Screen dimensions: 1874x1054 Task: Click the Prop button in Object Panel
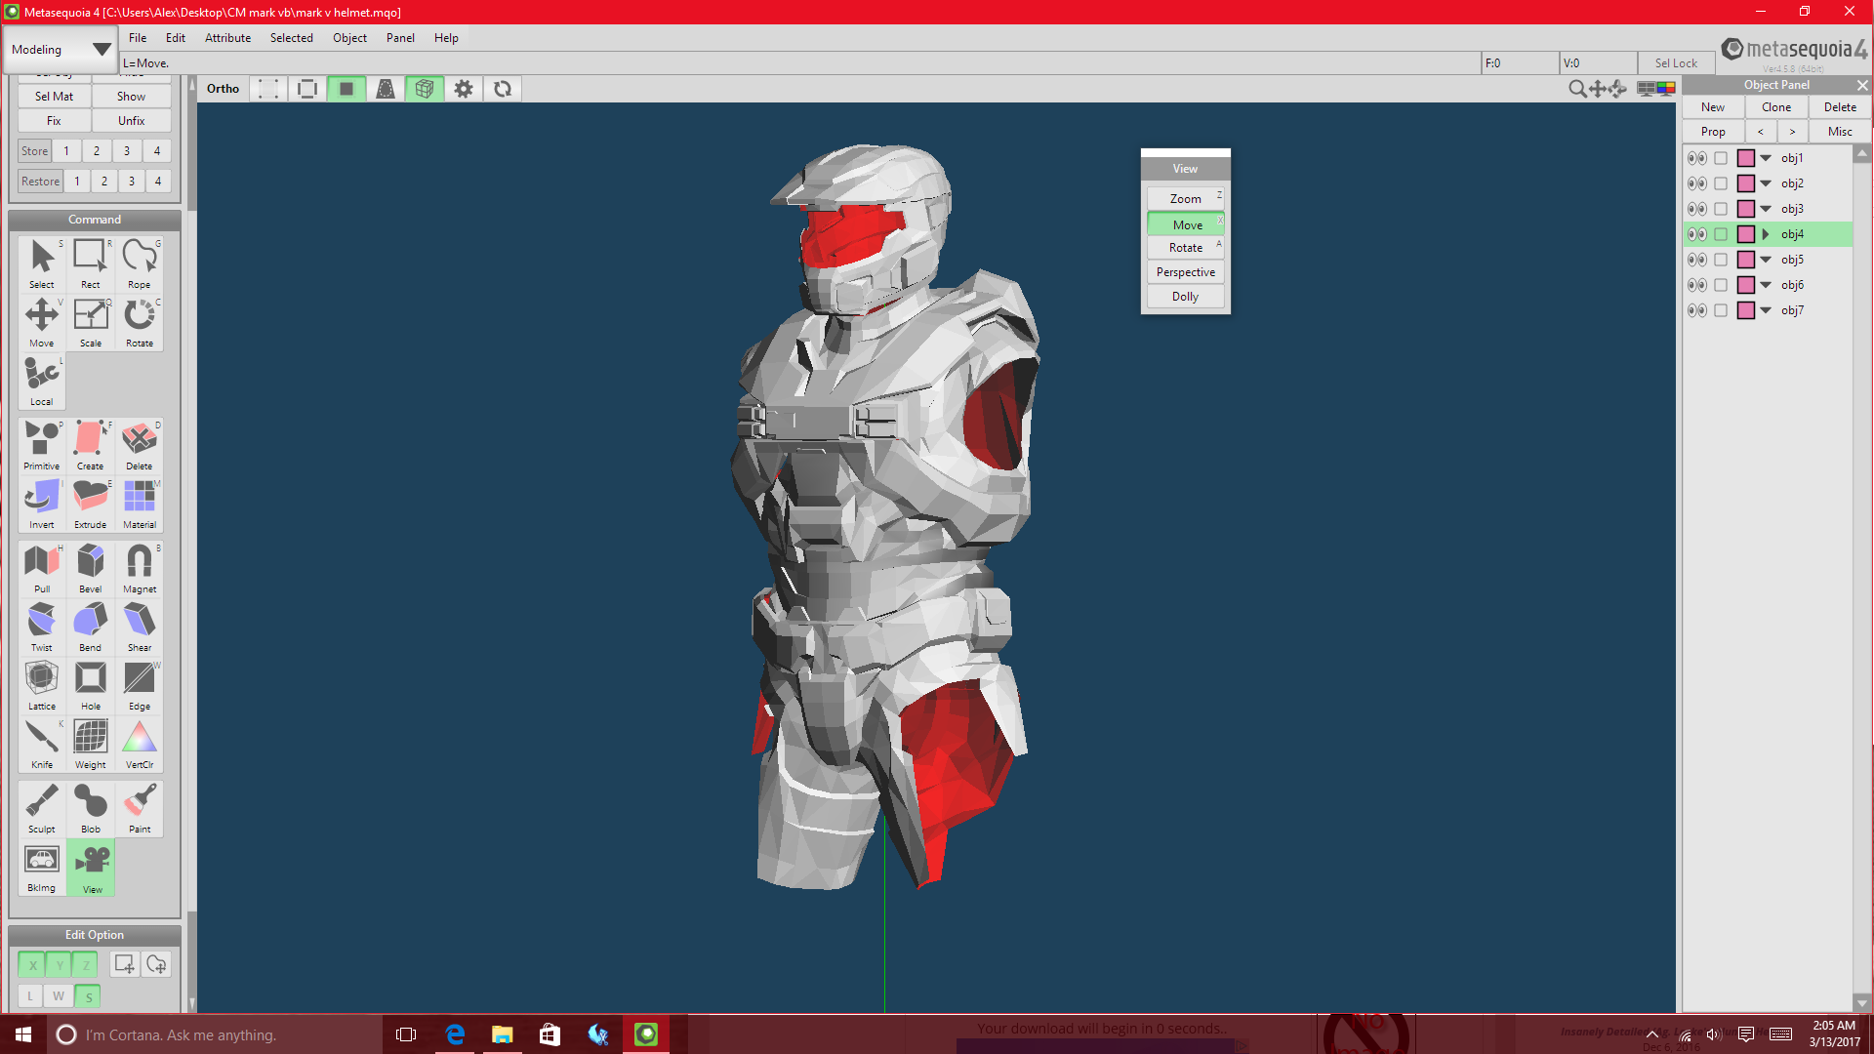[1713, 132]
